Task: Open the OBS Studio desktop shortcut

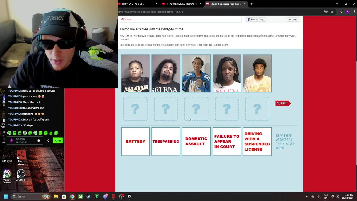Action: (21, 175)
